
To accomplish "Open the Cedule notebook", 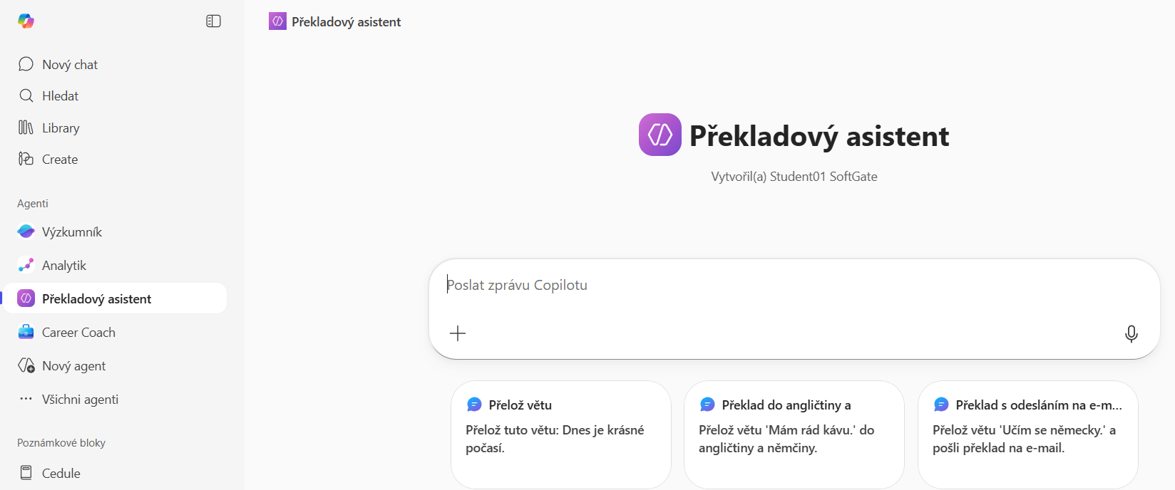I will (x=61, y=474).
